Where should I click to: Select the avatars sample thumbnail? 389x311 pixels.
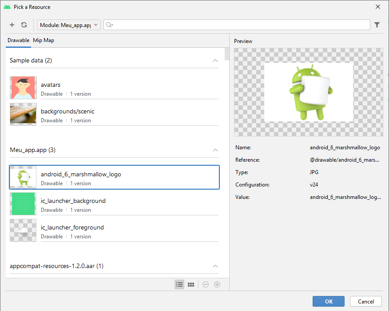pyautogui.click(x=23, y=88)
